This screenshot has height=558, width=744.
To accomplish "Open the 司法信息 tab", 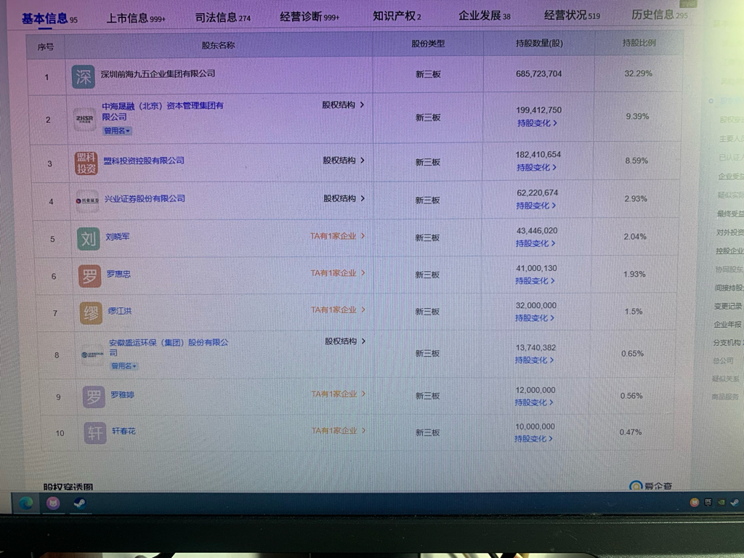I will point(222,17).
